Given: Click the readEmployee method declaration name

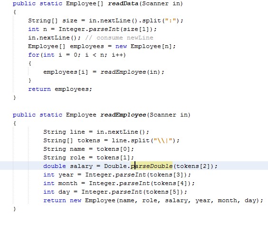Looking at the screenshot, I should [x=123, y=115].
